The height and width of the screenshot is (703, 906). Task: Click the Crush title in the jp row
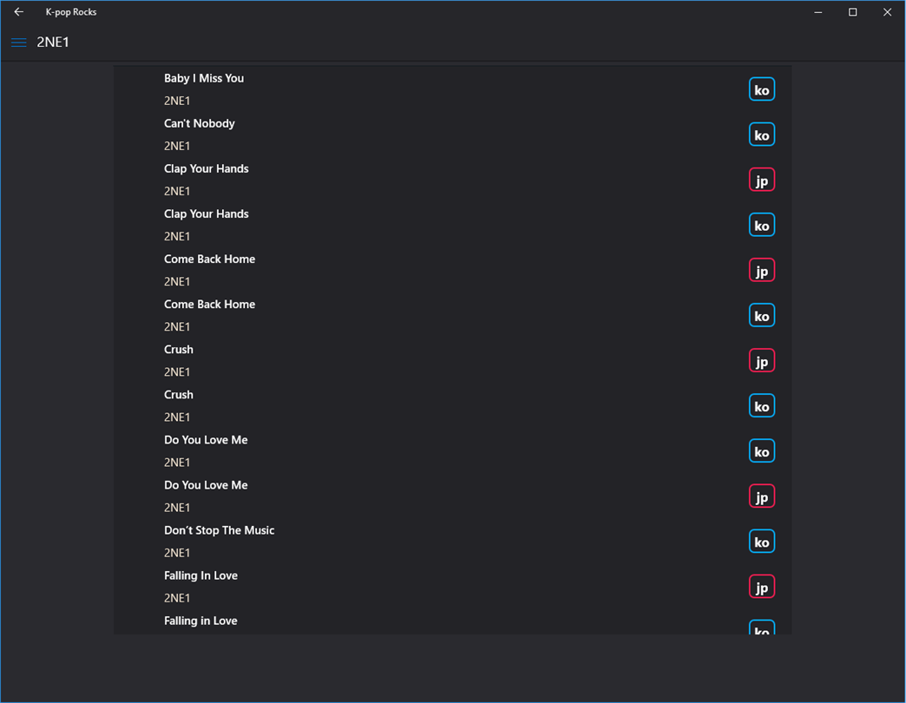point(179,350)
